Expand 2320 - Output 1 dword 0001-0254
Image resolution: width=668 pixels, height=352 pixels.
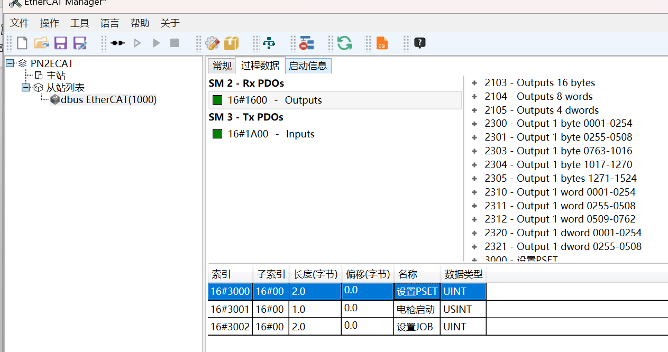[474, 233]
